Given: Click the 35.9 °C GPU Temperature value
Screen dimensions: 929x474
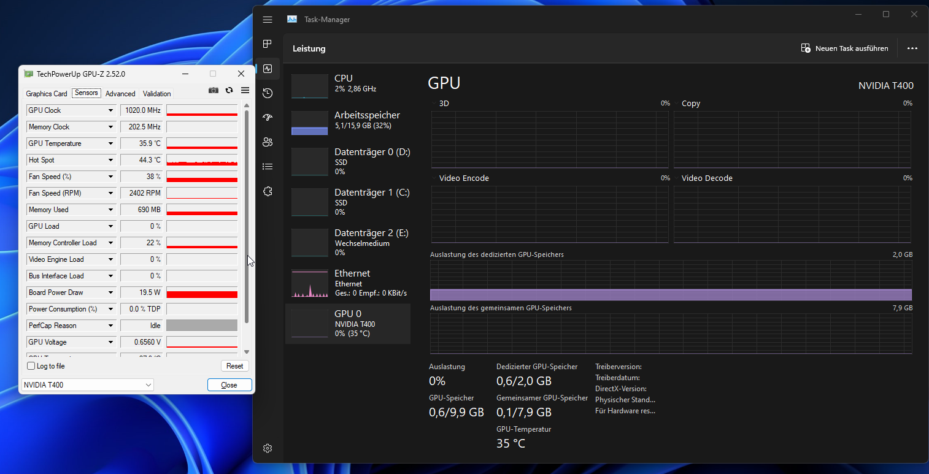Looking at the screenshot, I should point(141,143).
